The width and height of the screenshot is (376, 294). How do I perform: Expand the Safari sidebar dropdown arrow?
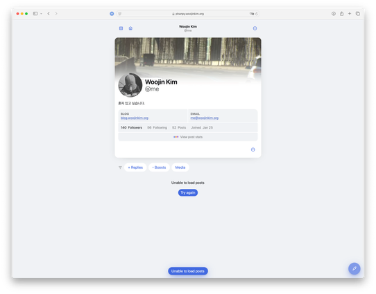point(41,14)
